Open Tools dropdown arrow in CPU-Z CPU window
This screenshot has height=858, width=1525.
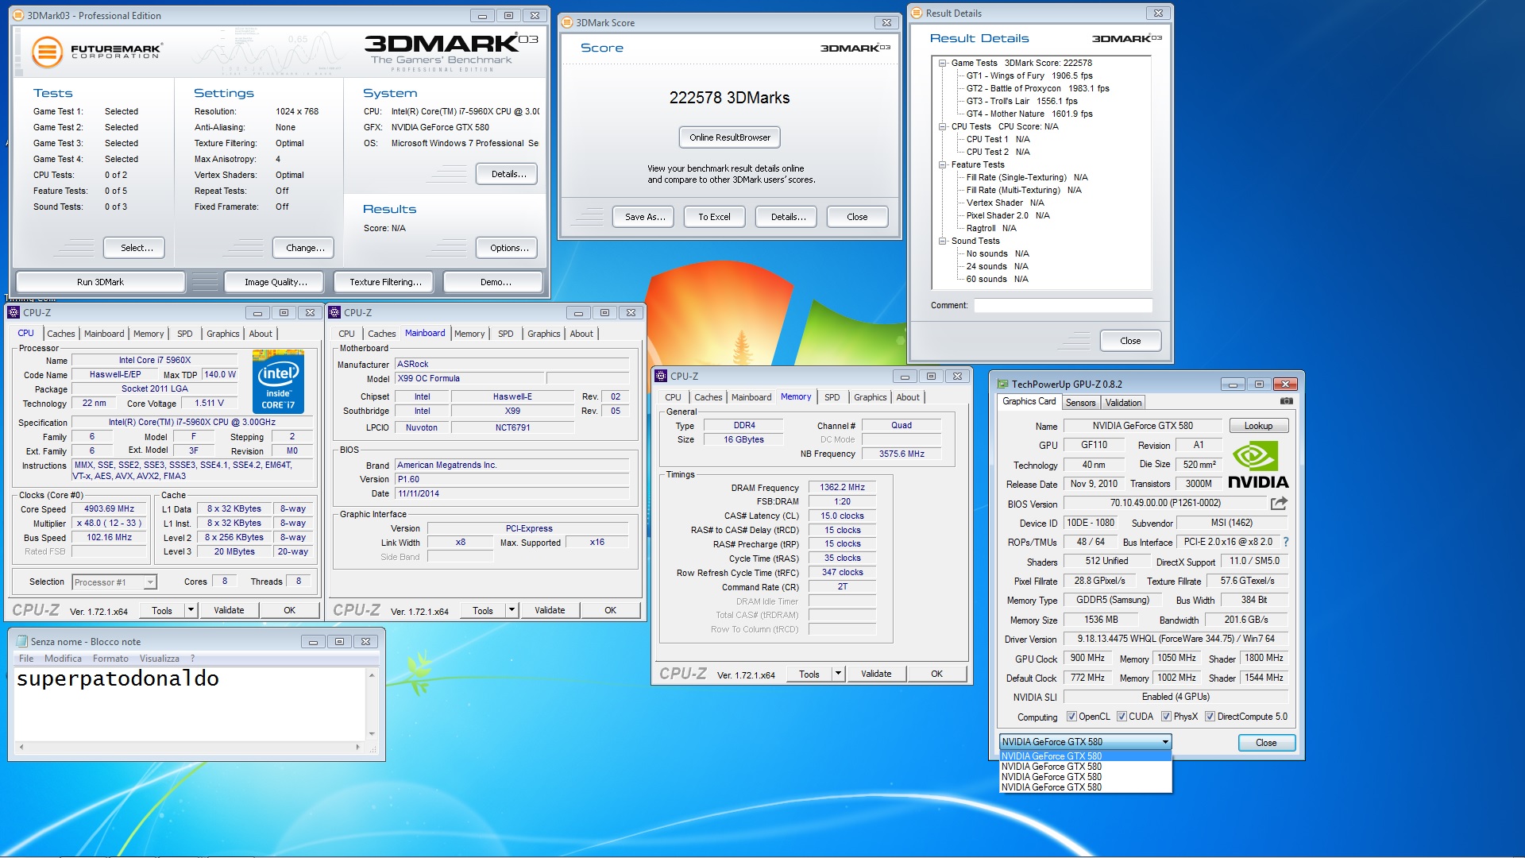pyautogui.click(x=191, y=610)
